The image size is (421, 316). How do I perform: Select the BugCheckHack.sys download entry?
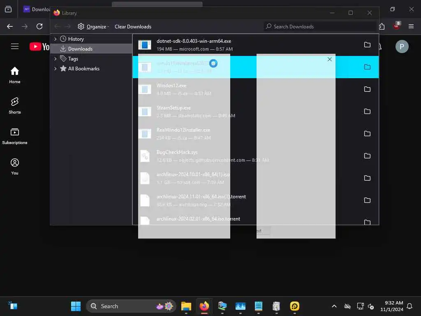click(x=256, y=156)
